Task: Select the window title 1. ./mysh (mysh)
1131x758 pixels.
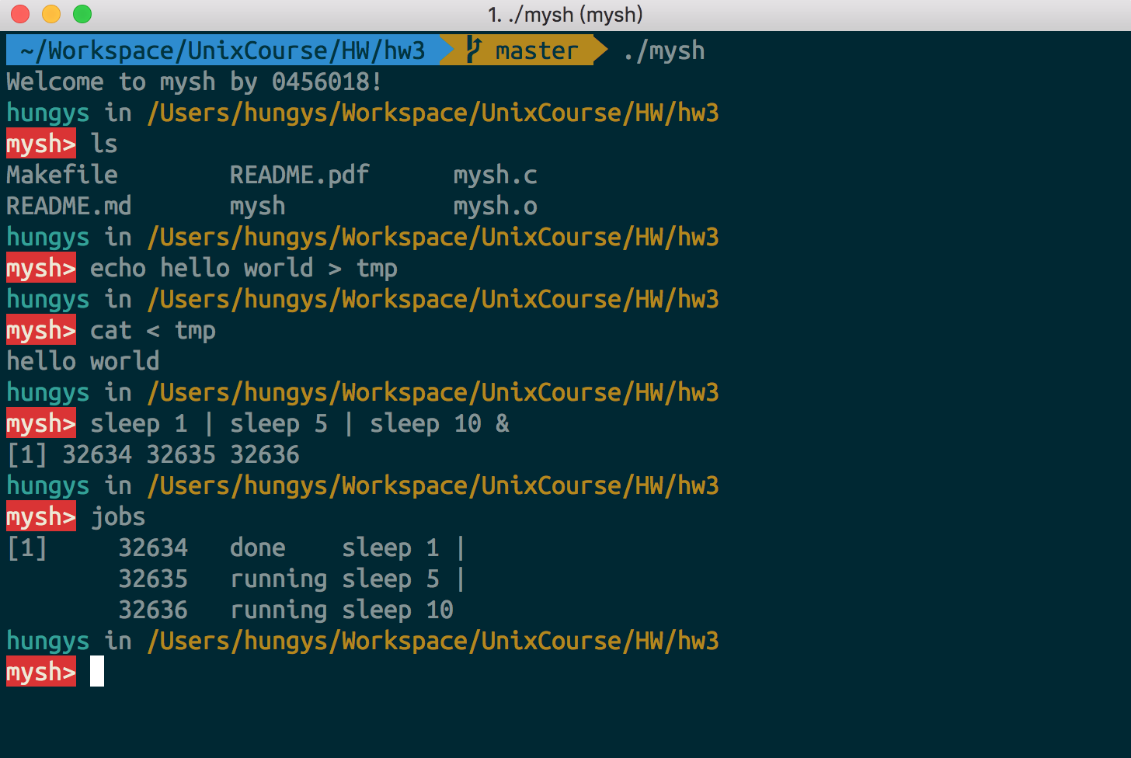Action: coord(565,14)
